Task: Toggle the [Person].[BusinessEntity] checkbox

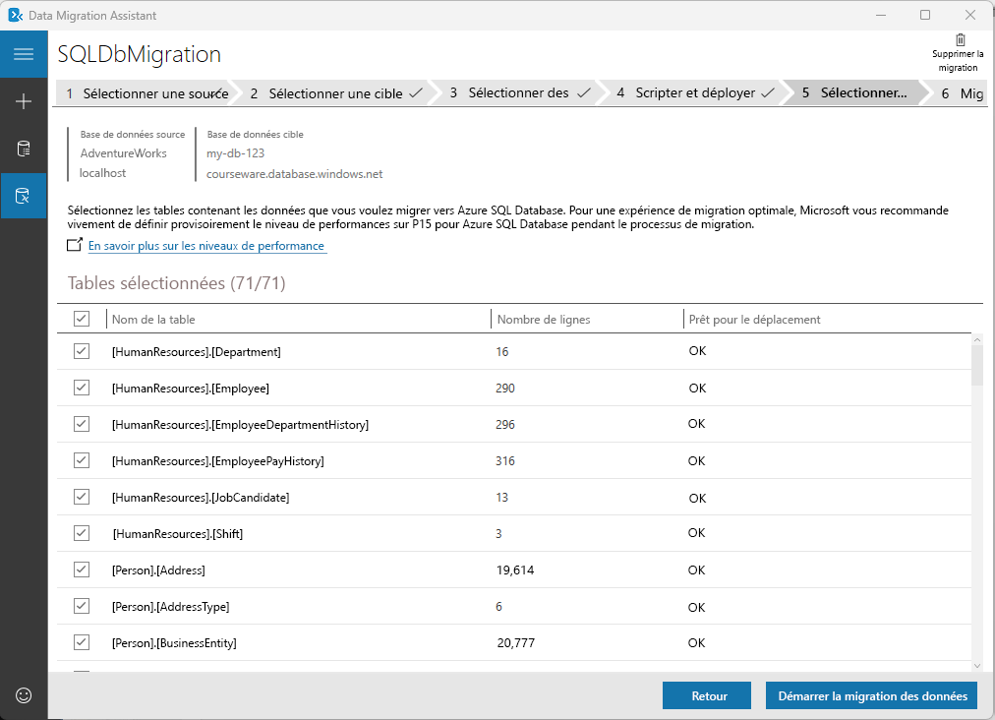Action: click(82, 642)
